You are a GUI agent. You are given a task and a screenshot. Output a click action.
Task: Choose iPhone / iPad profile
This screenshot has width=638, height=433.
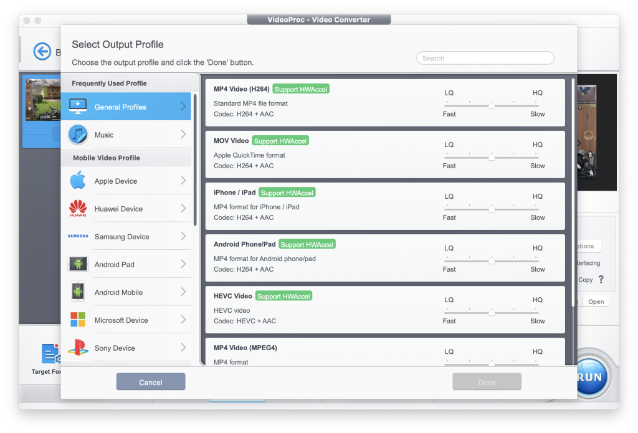click(385, 206)
